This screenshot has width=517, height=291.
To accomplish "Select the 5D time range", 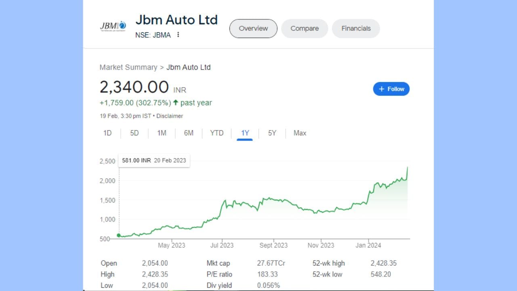I will click(x=135, y=133).
